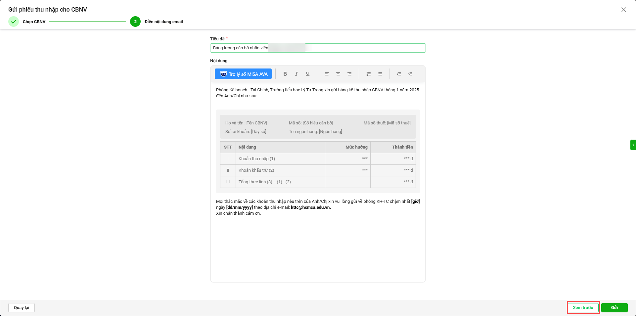The image size is (636, 316).
Task: Apply underline formatting
Action: click(x=308, y=74)
